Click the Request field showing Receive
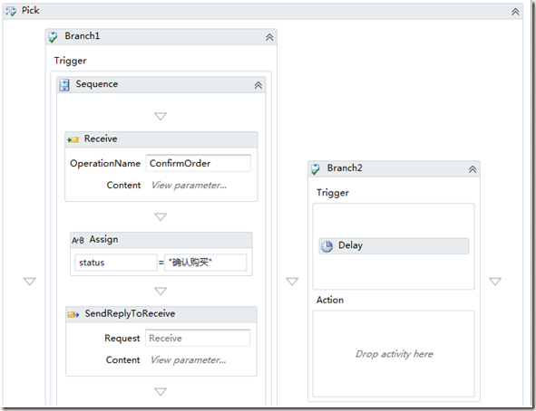This screenshot has height=411, width=536. pos(198,338)
